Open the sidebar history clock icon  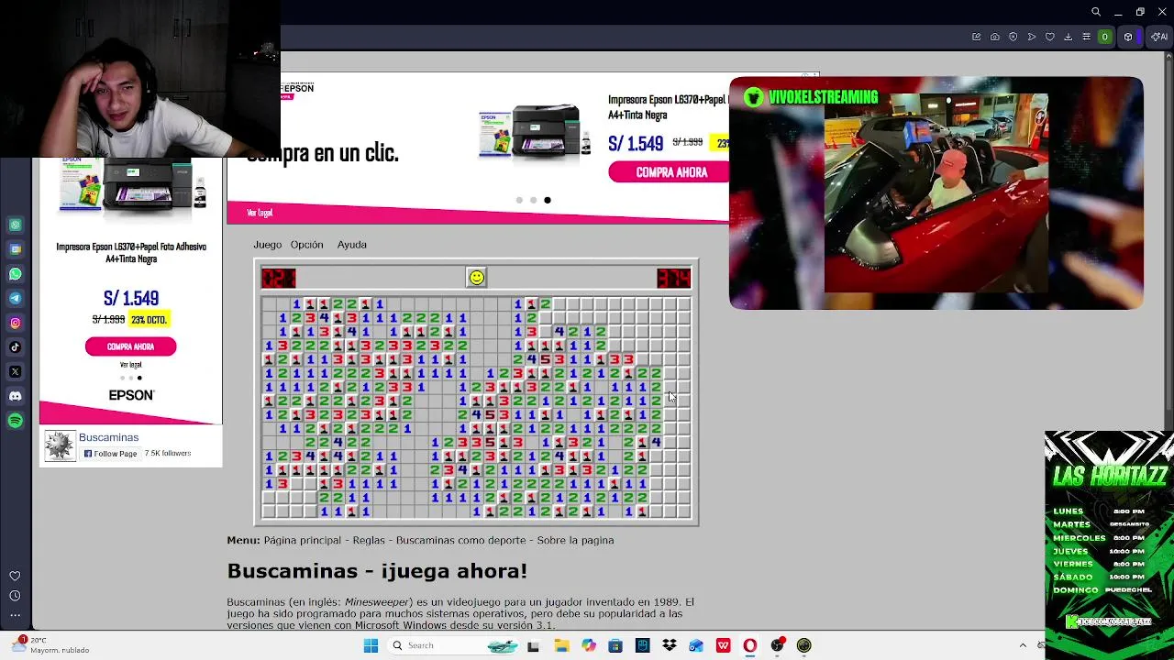coord(15,596)
